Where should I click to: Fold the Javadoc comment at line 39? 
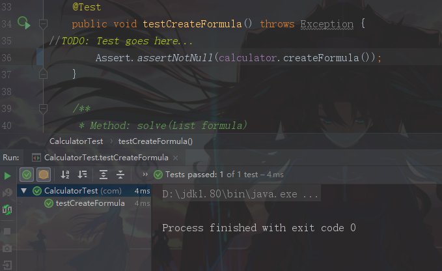coord(43,107)
